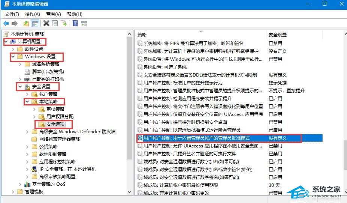Click the Up one level folder icon
Screen dimensions: 347x203
26,23
